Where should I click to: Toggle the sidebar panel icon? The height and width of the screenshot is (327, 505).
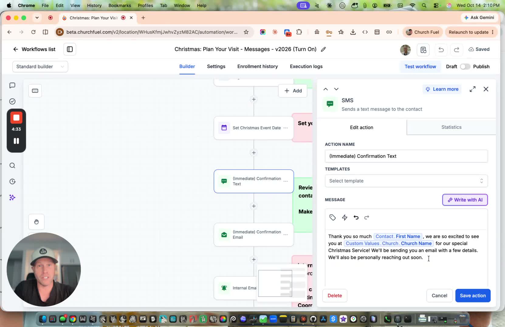pyautogui.click(x=70, y=49)
